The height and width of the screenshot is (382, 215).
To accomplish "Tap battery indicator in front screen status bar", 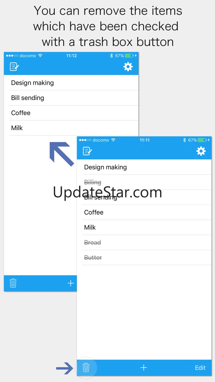I will pyautogui.click(x=202, y=140).
